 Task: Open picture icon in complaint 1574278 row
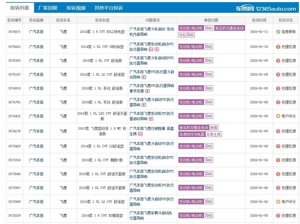(x=141, y=133)
